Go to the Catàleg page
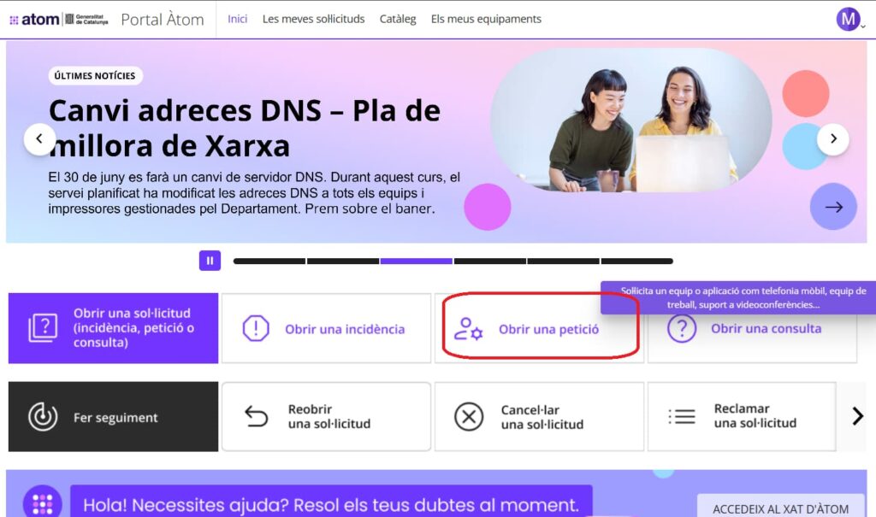 398,19
